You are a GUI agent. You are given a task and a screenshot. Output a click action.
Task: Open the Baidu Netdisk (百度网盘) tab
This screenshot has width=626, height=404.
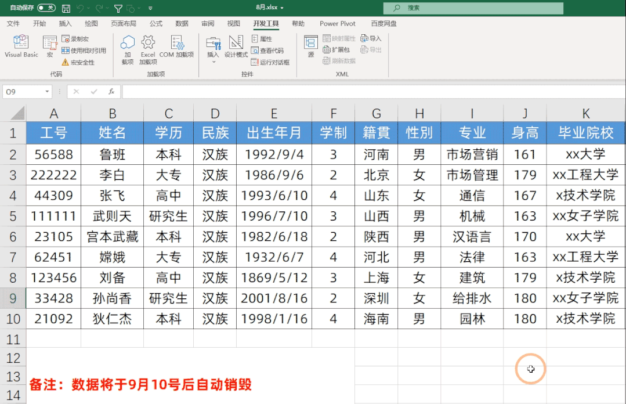[x=383, y=24]
